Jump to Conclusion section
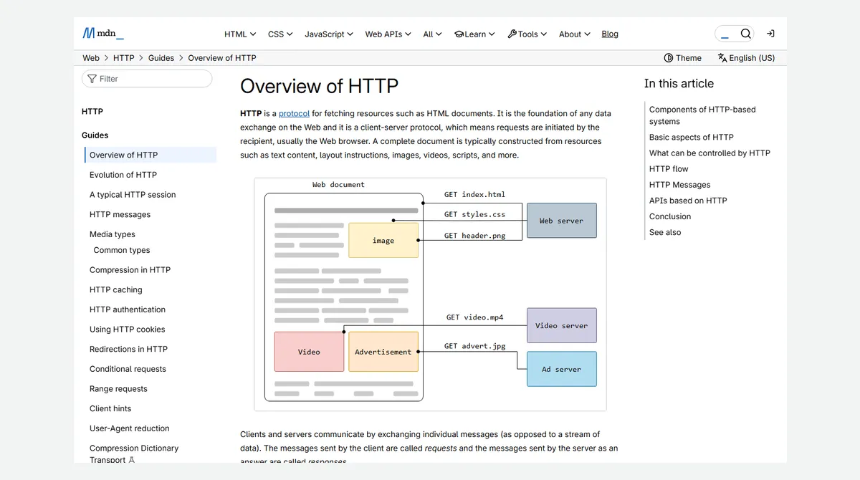This screenshot has width=860, height=480. (x=670, y=216)
